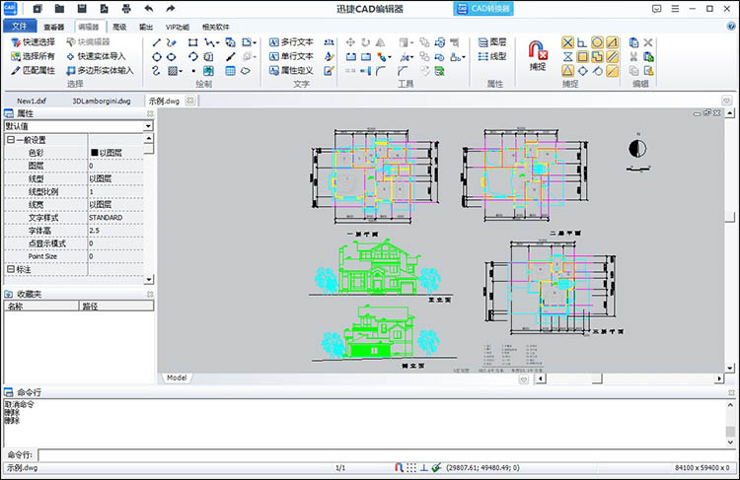Click the black 色彩 color swatch

click(x=95, y=153)
